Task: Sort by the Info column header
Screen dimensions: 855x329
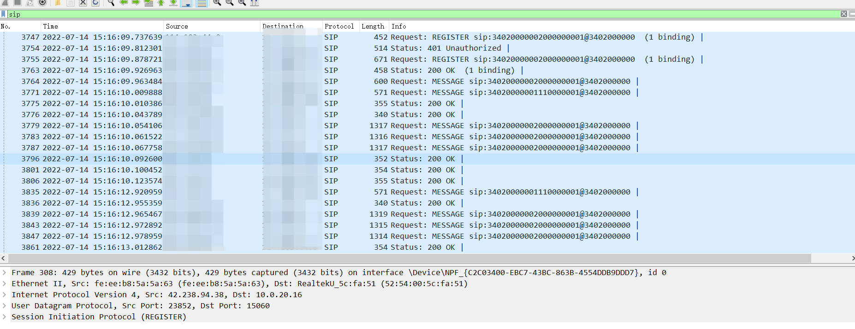Action: click(622, 26)
